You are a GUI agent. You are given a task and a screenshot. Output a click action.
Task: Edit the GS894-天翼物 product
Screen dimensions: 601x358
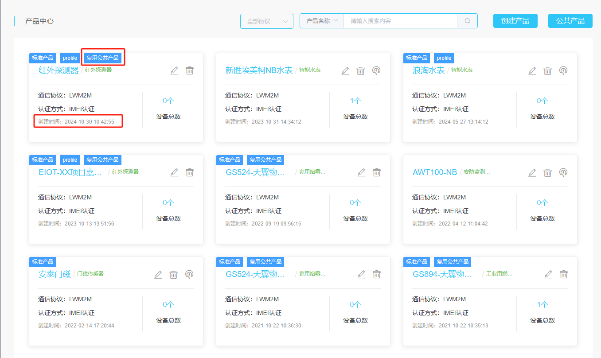(x=548, y=274)
